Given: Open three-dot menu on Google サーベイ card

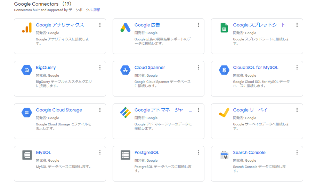Looking at the screenshot, I should (x=297, y=110).
